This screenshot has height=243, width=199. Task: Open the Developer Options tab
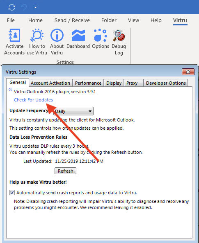(166, 83)
